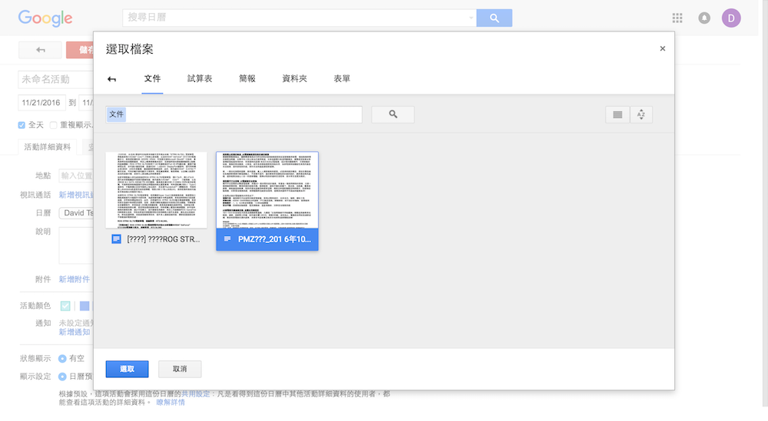The image size is (768, 421).
Task: Expand the calendar search options dropdown arrow
Action: tap(471, 18)
